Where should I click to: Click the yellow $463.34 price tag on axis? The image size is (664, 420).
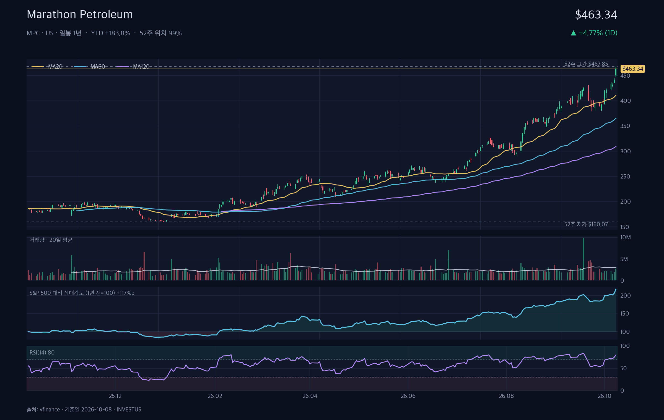(x=633, y=69)
